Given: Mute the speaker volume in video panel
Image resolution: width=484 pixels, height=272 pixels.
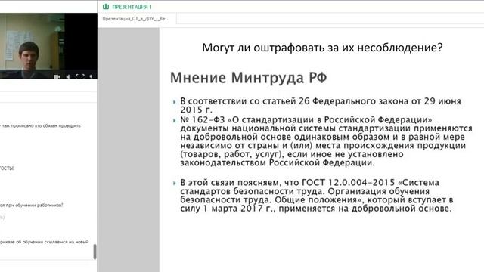Looking at the screenshot, I should pyautogui.click(x=68, y=76).
